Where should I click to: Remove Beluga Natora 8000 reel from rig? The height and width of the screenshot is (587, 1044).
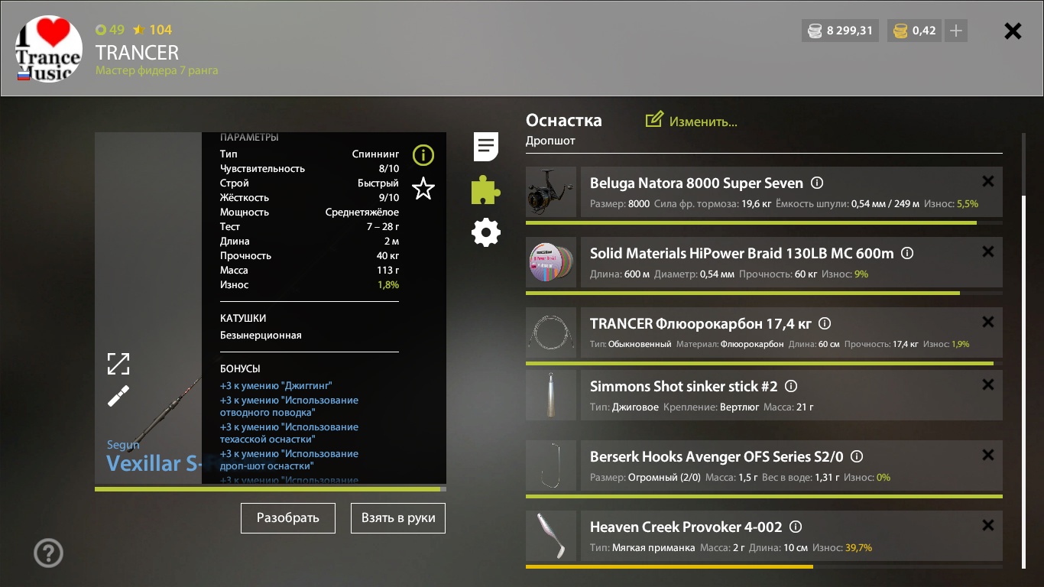(988, 181)
